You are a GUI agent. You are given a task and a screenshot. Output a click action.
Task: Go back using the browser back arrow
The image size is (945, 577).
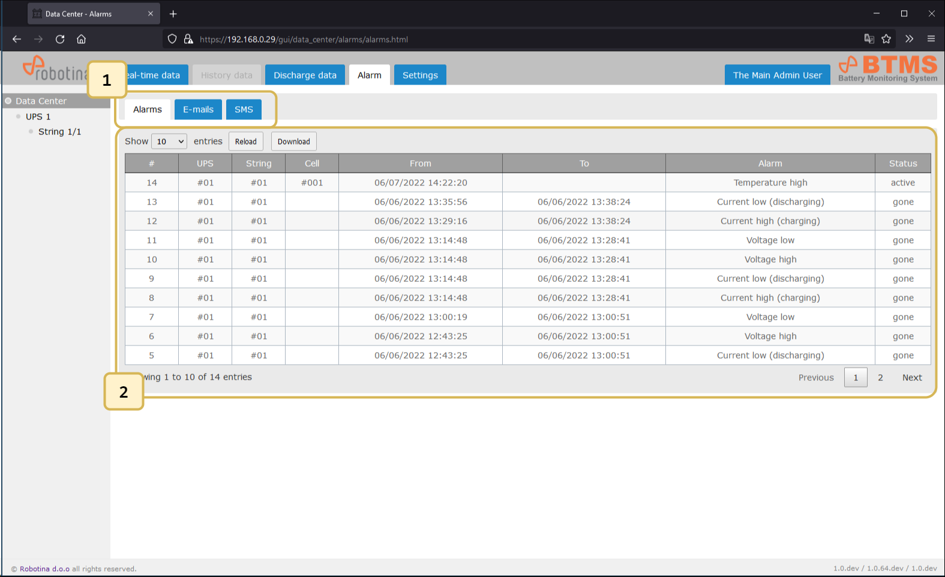pyautogui.click(x=17, y=39)
